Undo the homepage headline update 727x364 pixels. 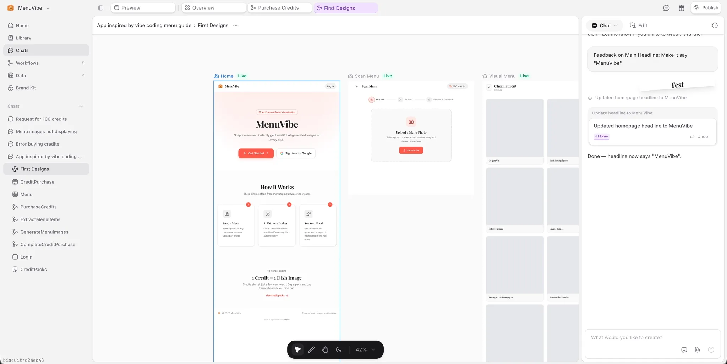(699, 137)
